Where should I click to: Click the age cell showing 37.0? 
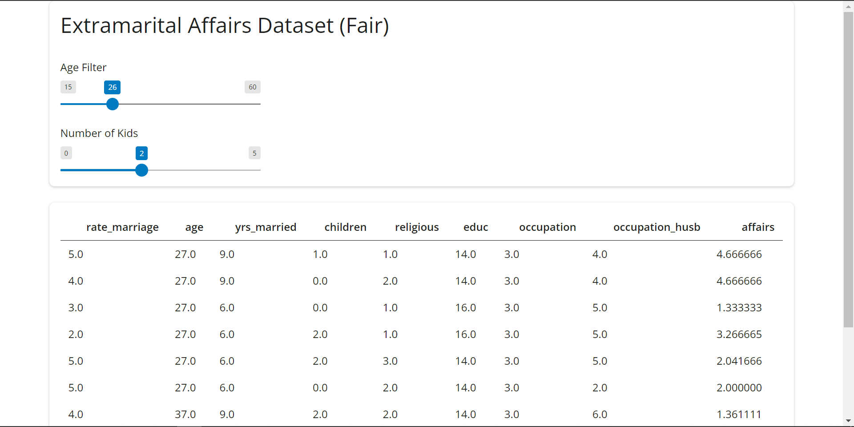pyautogui.click(x=185, y=415)
